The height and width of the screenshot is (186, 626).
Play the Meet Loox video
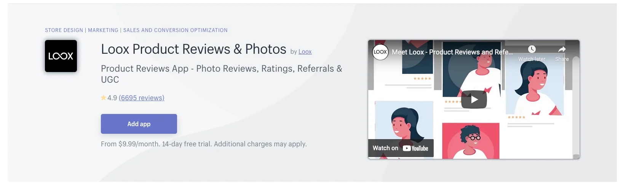474,99
